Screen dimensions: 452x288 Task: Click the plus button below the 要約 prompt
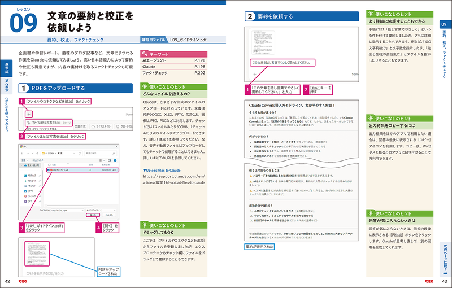[255, 74]
